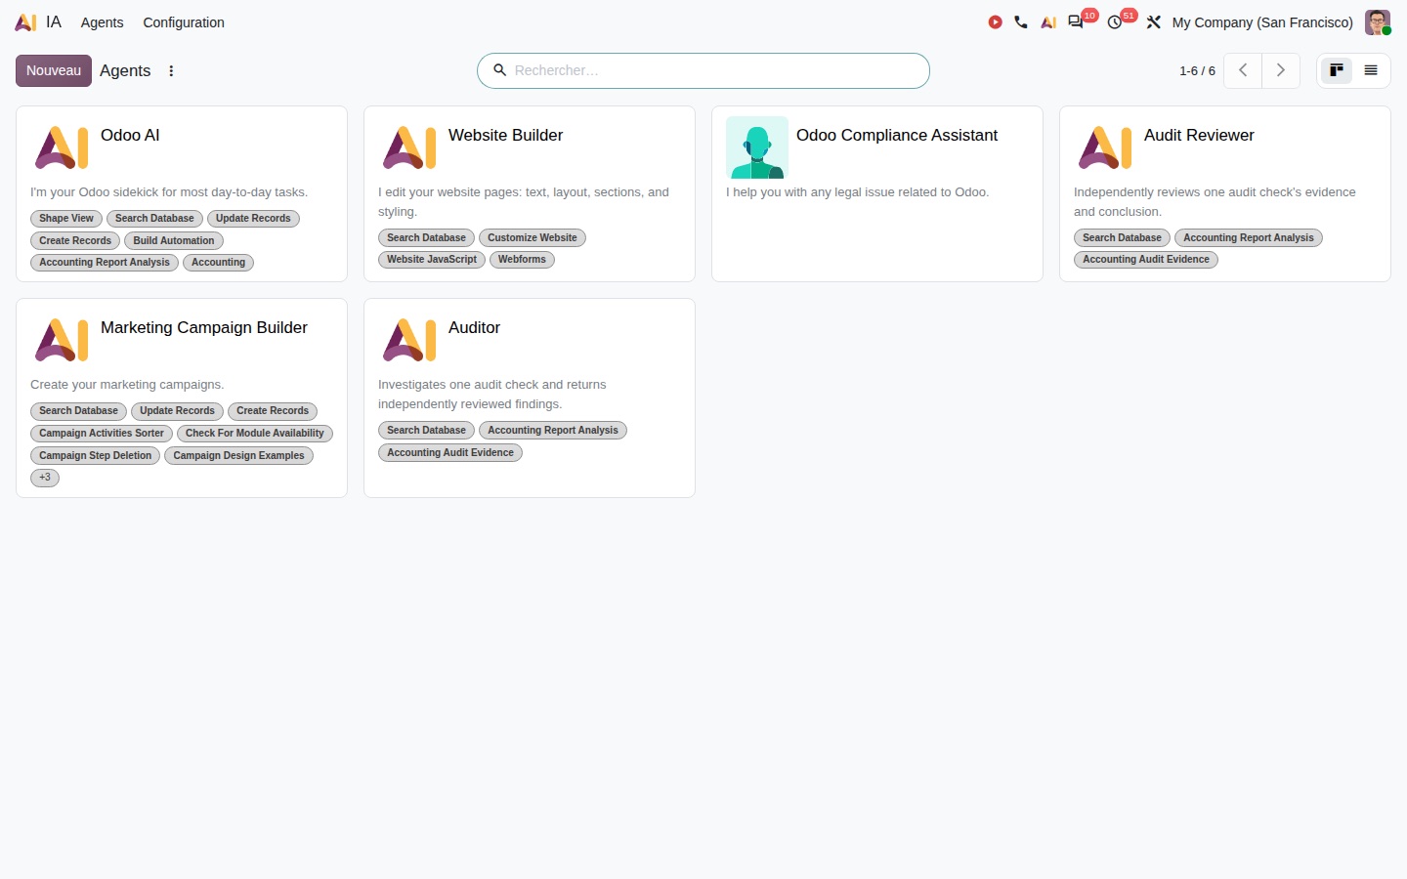1407x879 pixels.
Task: Open the debug tools wrench icon
Action: pyautogui.click(x=1154, y=22)
